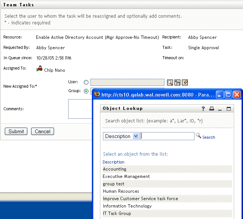Click the Single Approval task value
The width and height of the screenshot is (243, 219).
203,48
